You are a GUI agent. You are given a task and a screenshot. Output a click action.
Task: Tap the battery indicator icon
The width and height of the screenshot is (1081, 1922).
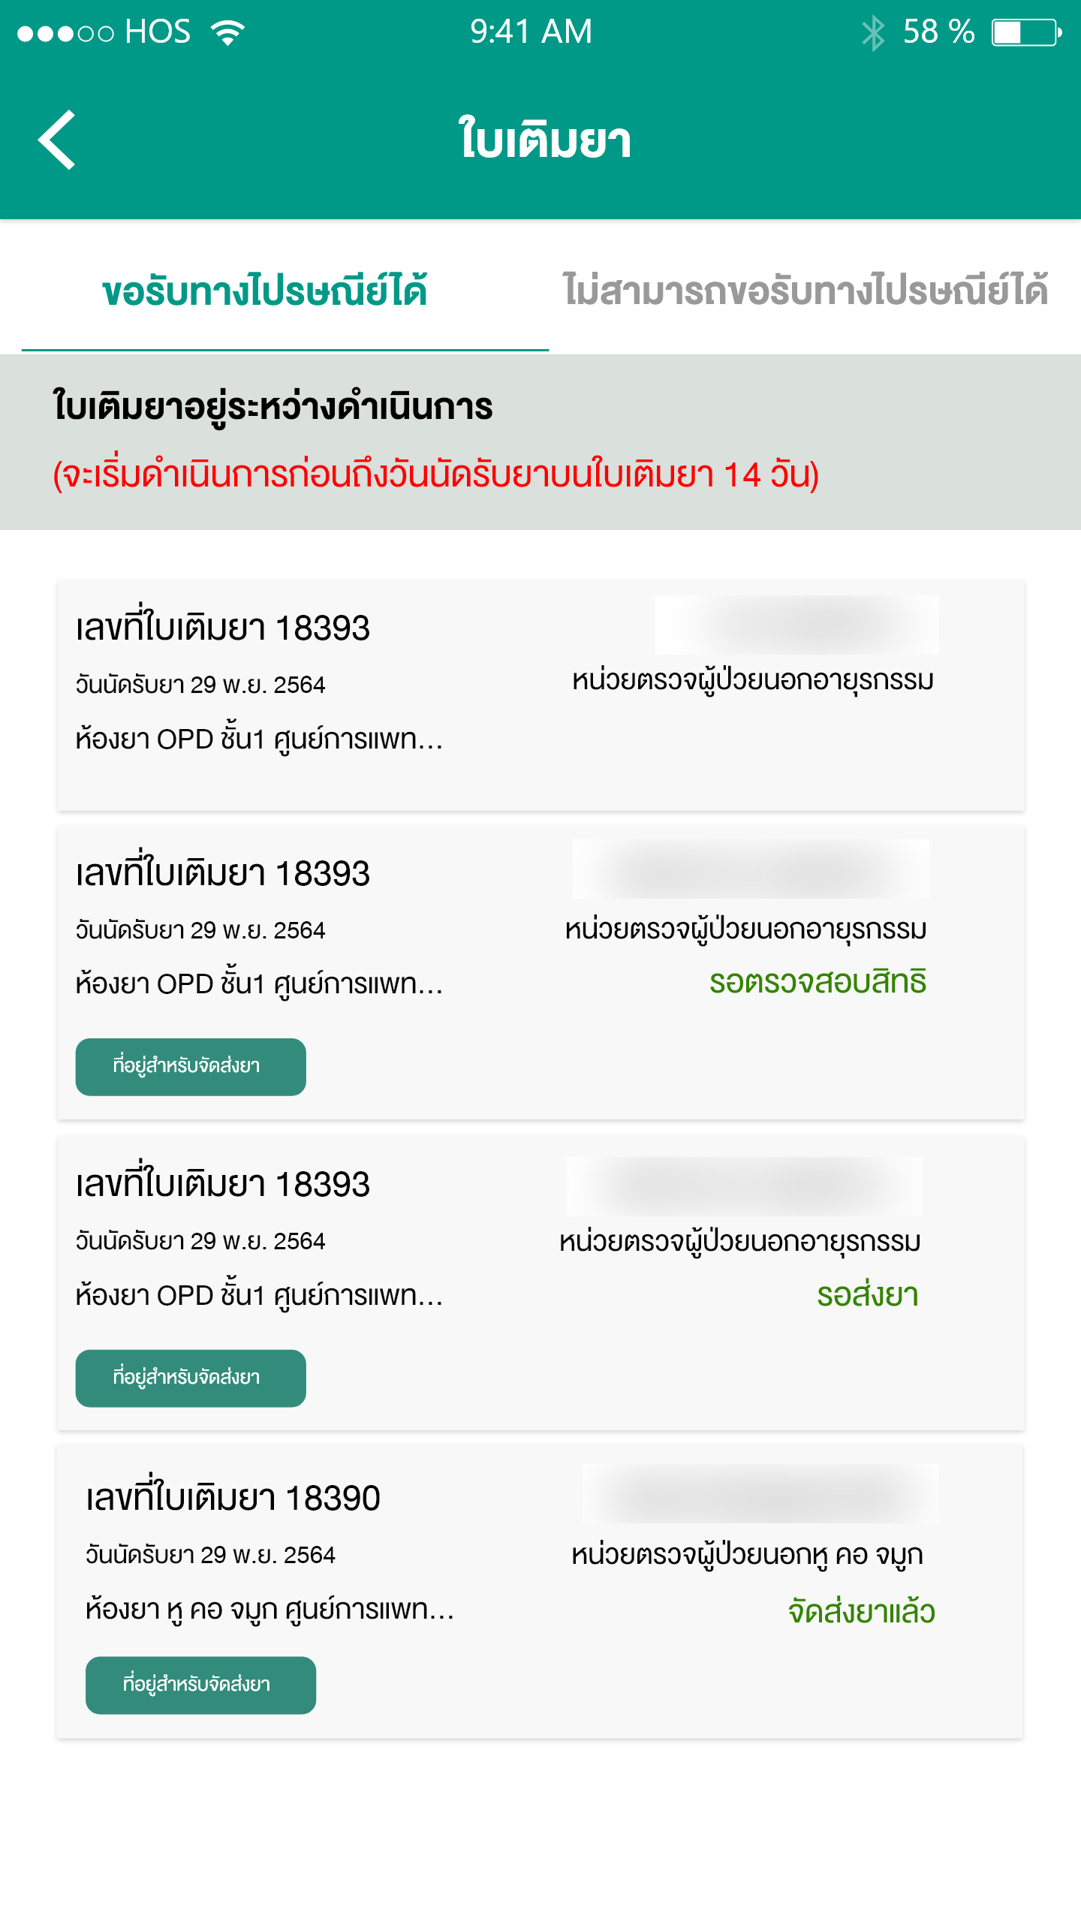[1026, 33]
